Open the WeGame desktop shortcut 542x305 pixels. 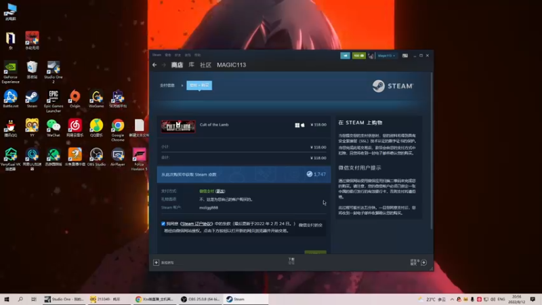pyautogui.click(x=96, y=99)
